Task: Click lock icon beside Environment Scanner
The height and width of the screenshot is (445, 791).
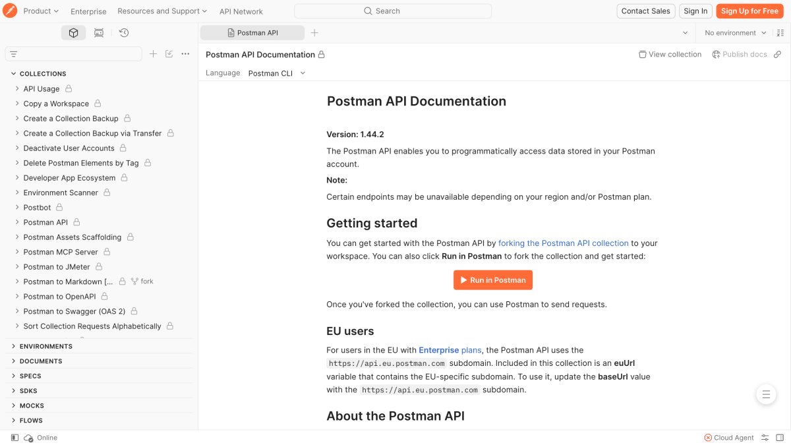Action: coord(107,193)
